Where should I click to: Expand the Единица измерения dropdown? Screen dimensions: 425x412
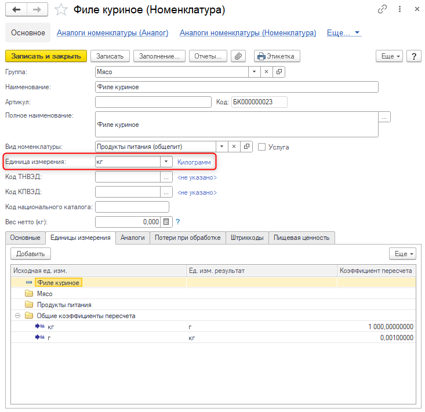click(166, 162)
